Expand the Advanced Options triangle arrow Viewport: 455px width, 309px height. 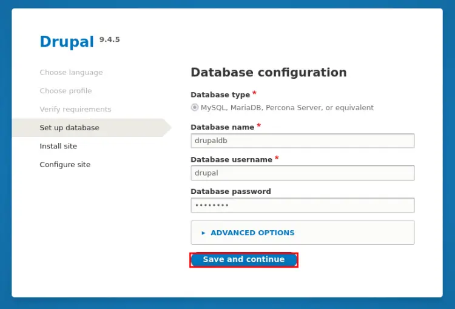tap(203, 233)
